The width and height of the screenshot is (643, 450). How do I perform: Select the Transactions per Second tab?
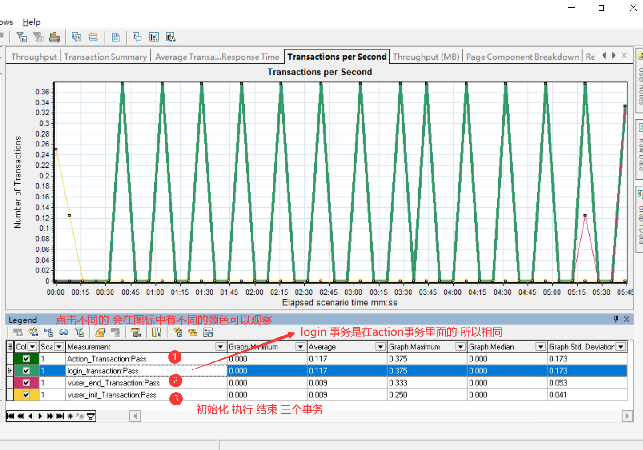tap(337, 57)
